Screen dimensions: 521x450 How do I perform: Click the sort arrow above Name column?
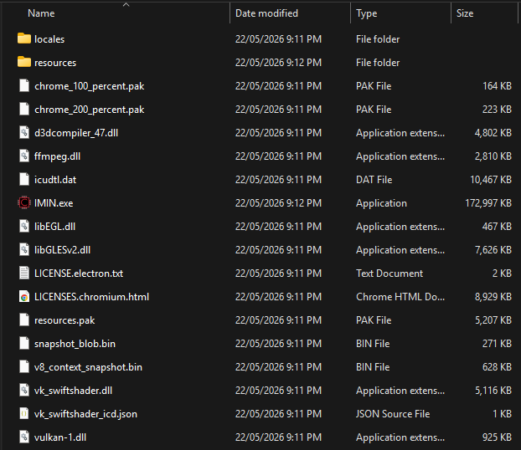point(126,5)
